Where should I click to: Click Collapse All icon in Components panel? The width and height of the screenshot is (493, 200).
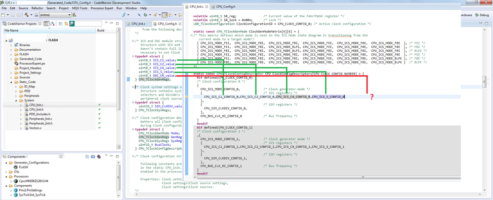(87, 157)
